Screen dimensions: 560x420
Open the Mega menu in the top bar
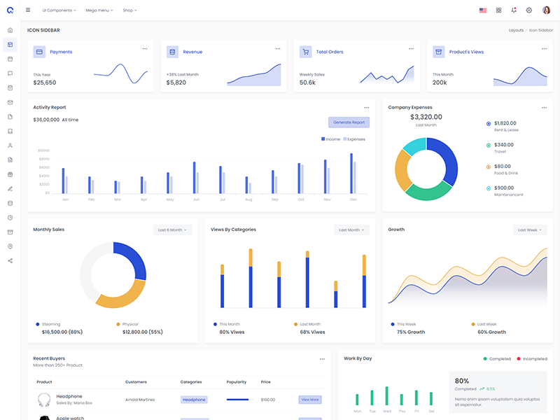(99, 10)
